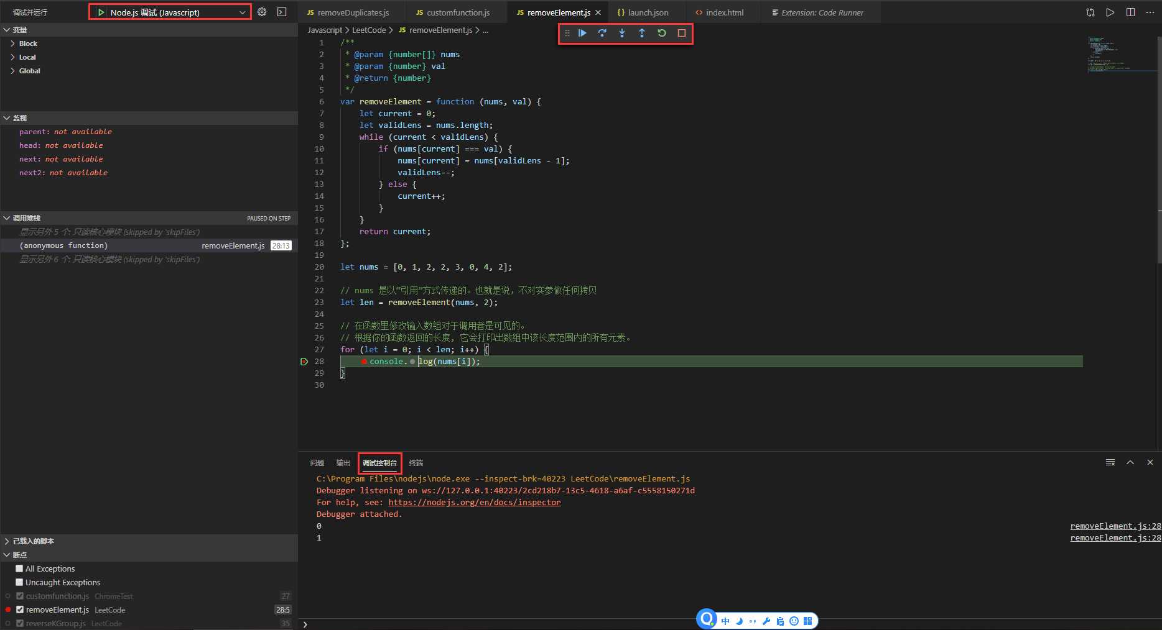Click Step Over in the debug toolbar

pos(602,33)
